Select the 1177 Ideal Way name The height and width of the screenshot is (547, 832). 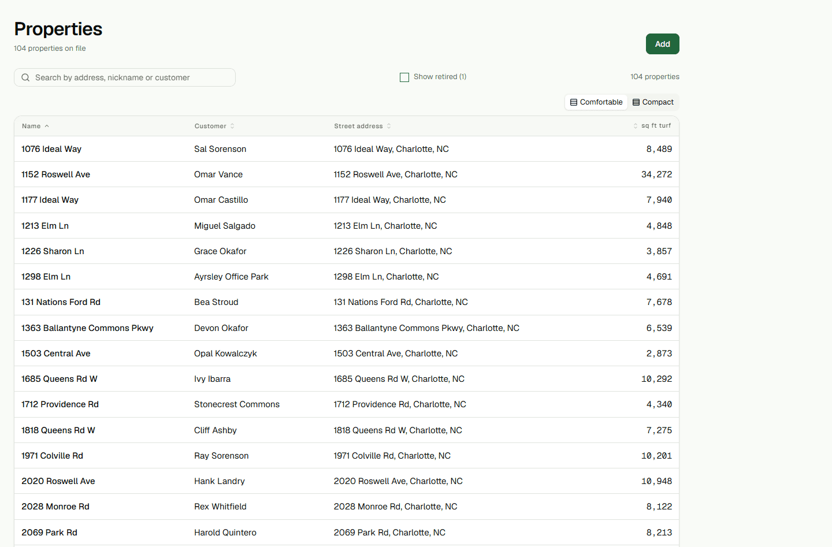click(x=50, y=200)
